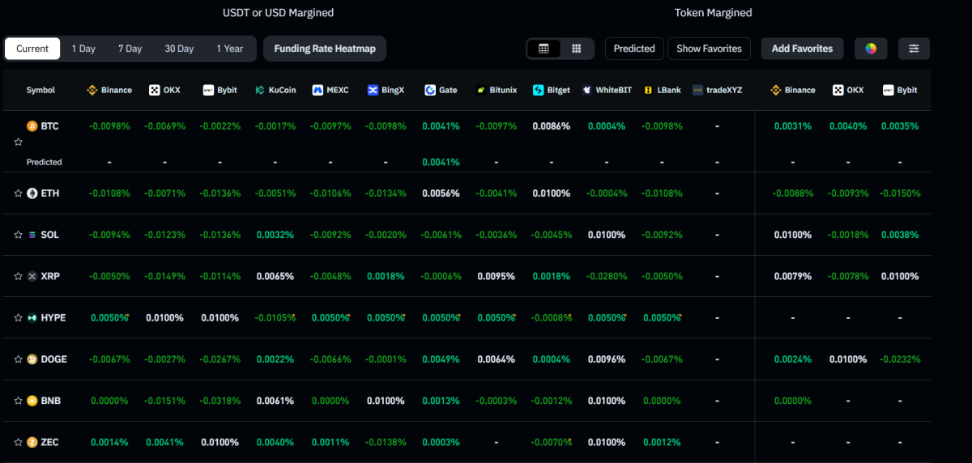Click the first Binance column header
The width and height of the screenshot is (972, 463).
[x=109, y=90]
